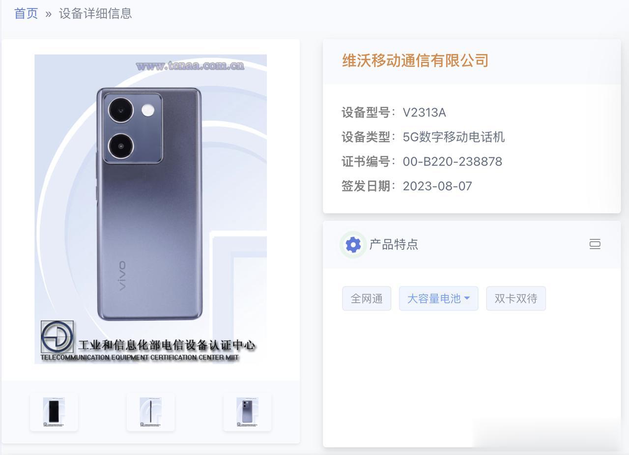Viewport: 629px width, 455px height.
Task: Click the MIIT certification center logo
Action: pos(57,337)
